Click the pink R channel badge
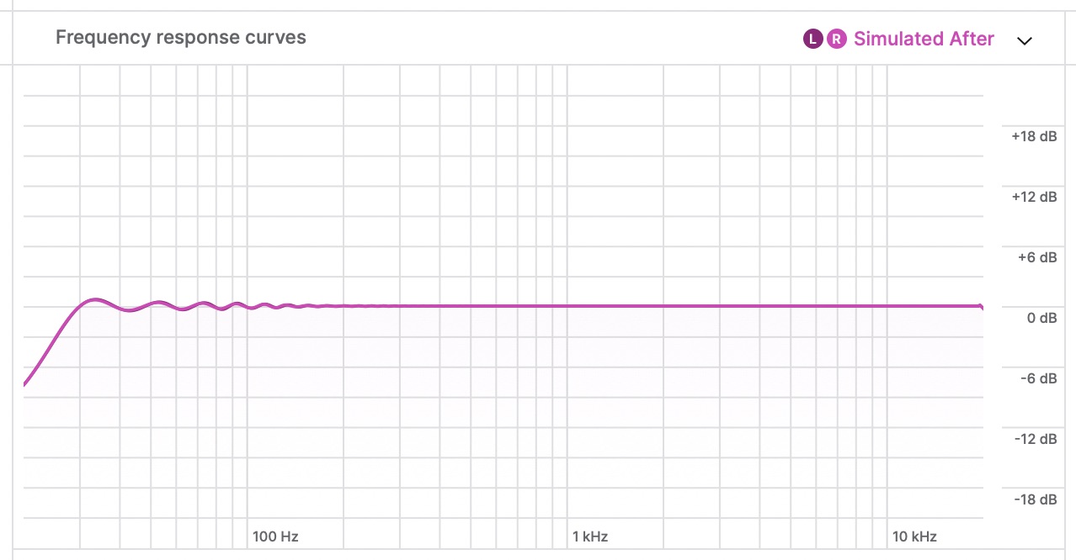Screen dimensions: 1076x560 tap(836, 39)
